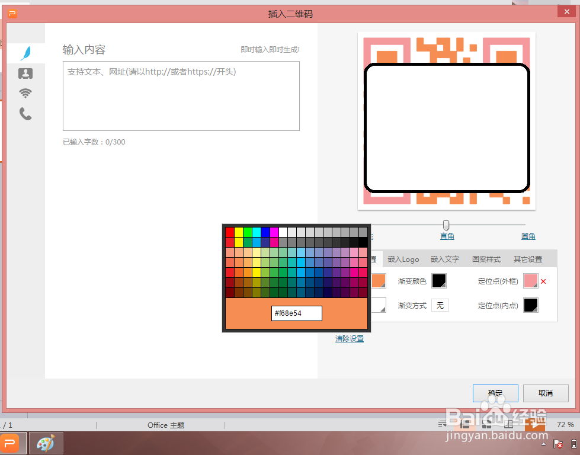
Task: Switch to the 嵌入文字 tab
Action: click(x=445, y=259)
